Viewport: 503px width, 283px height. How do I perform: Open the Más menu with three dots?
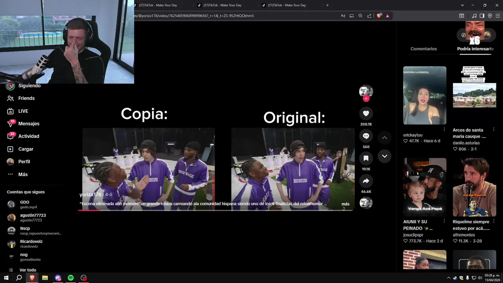point(18,174)
